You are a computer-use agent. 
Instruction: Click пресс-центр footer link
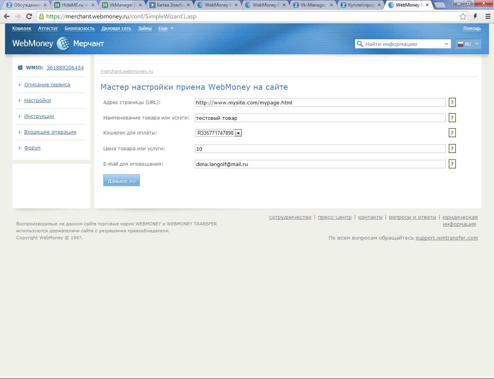coord(335,217)
